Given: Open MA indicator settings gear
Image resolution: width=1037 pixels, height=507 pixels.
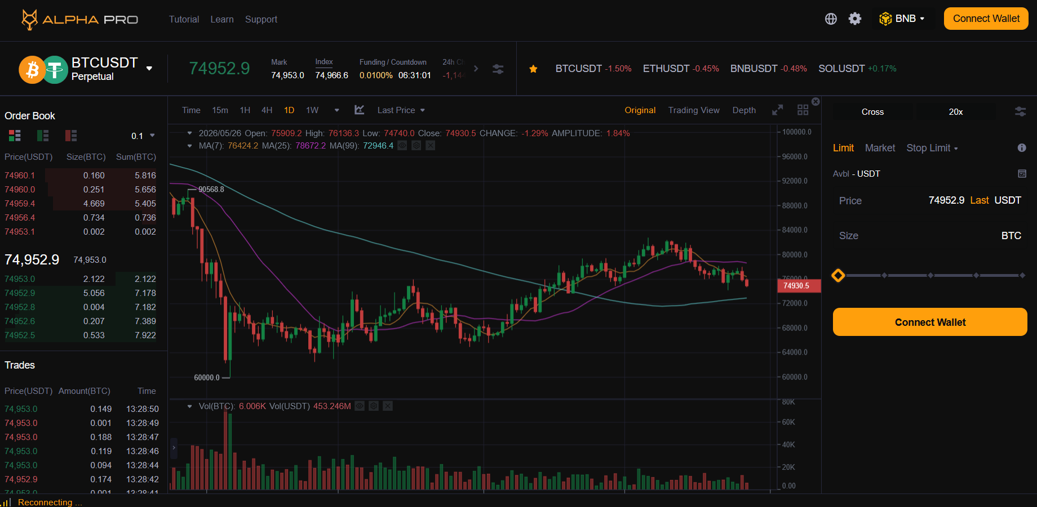Looking at the screenshot, I should click(x=416, y=146).
